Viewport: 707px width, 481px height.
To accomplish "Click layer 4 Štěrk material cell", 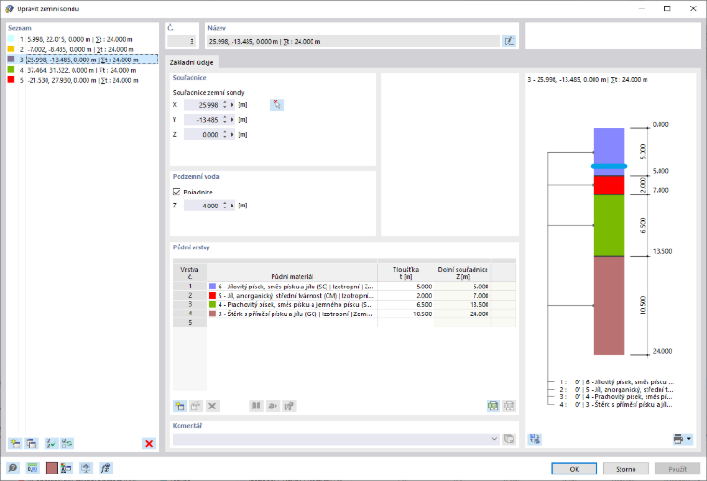I will coord(292,314).
